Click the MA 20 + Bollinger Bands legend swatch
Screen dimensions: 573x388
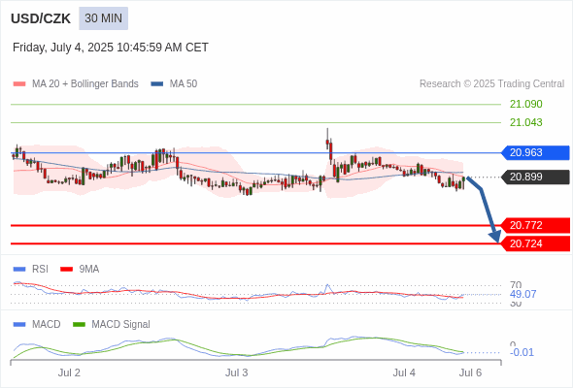pos(19,84)
